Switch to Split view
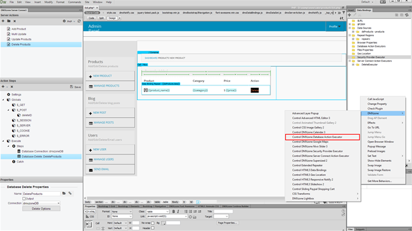 pyautogui.click(x=101, y=18)
